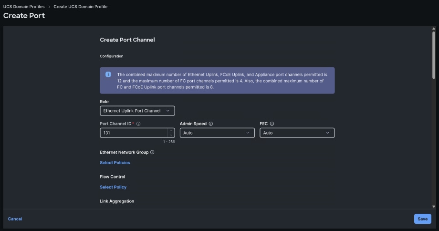This screenshot has width=439, height=231.
Task: Click the Flow Control label
Action: coord(113,177)
